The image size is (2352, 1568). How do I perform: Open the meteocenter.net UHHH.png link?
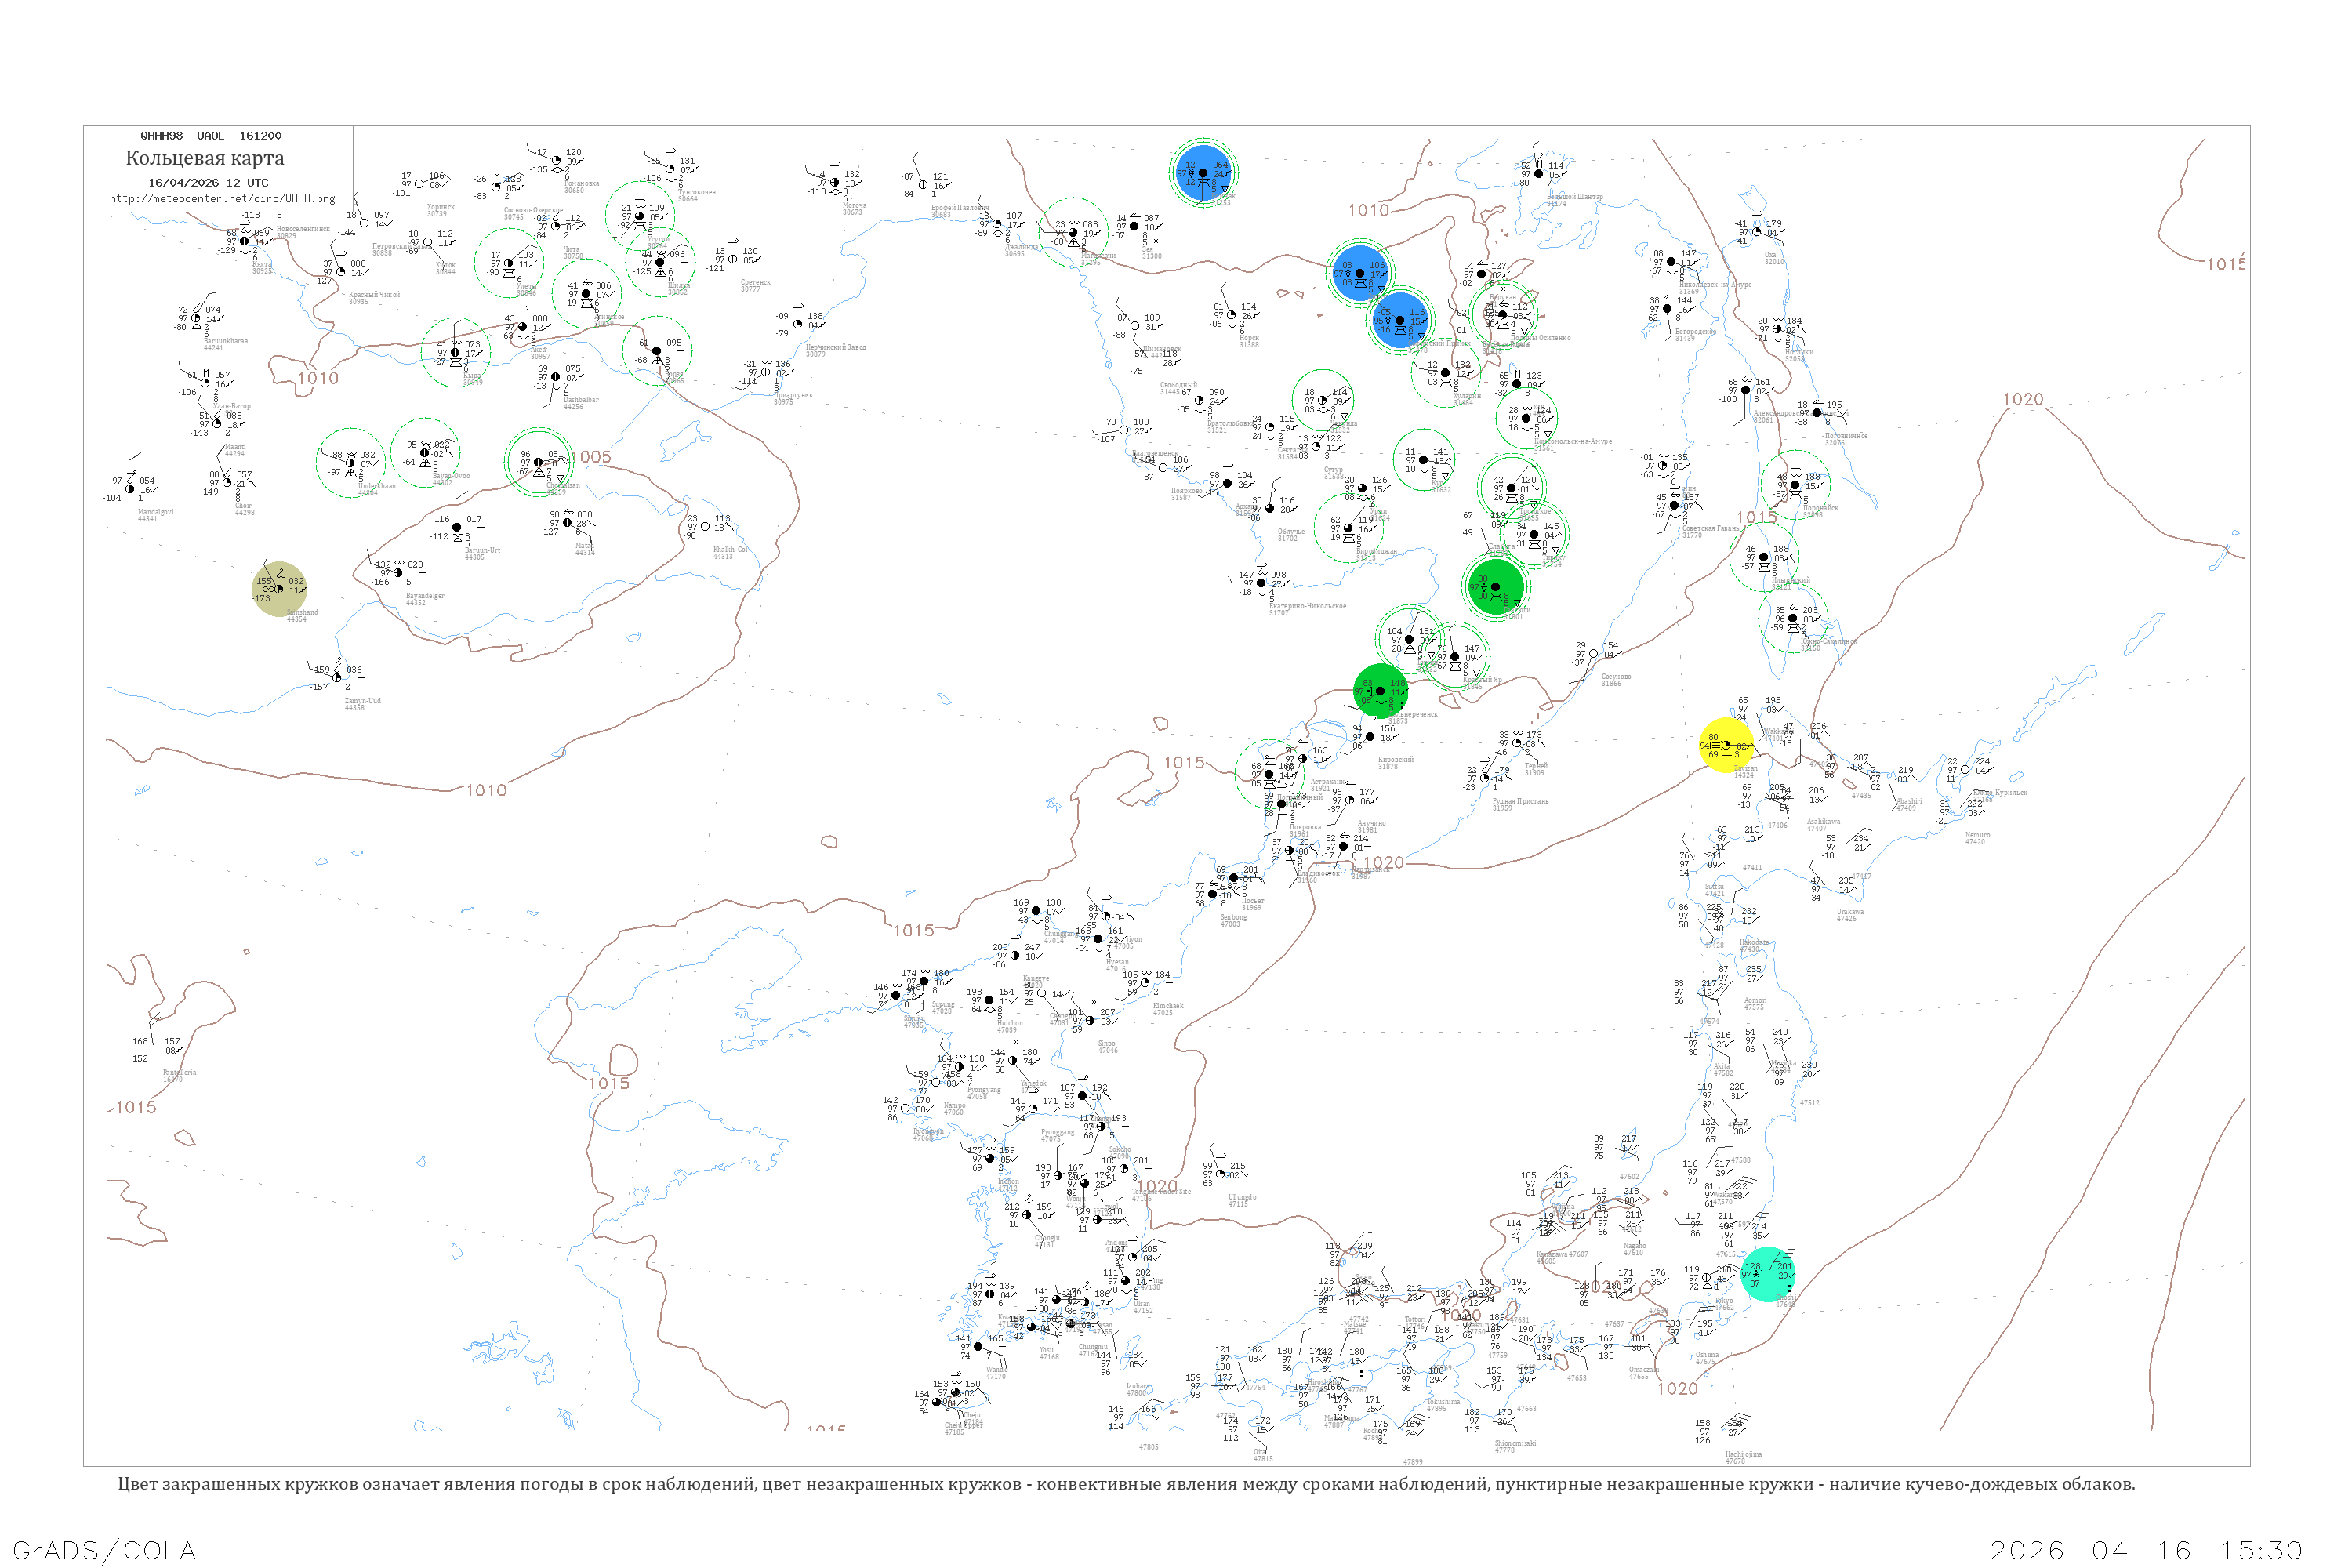click(x=222, y=198)
